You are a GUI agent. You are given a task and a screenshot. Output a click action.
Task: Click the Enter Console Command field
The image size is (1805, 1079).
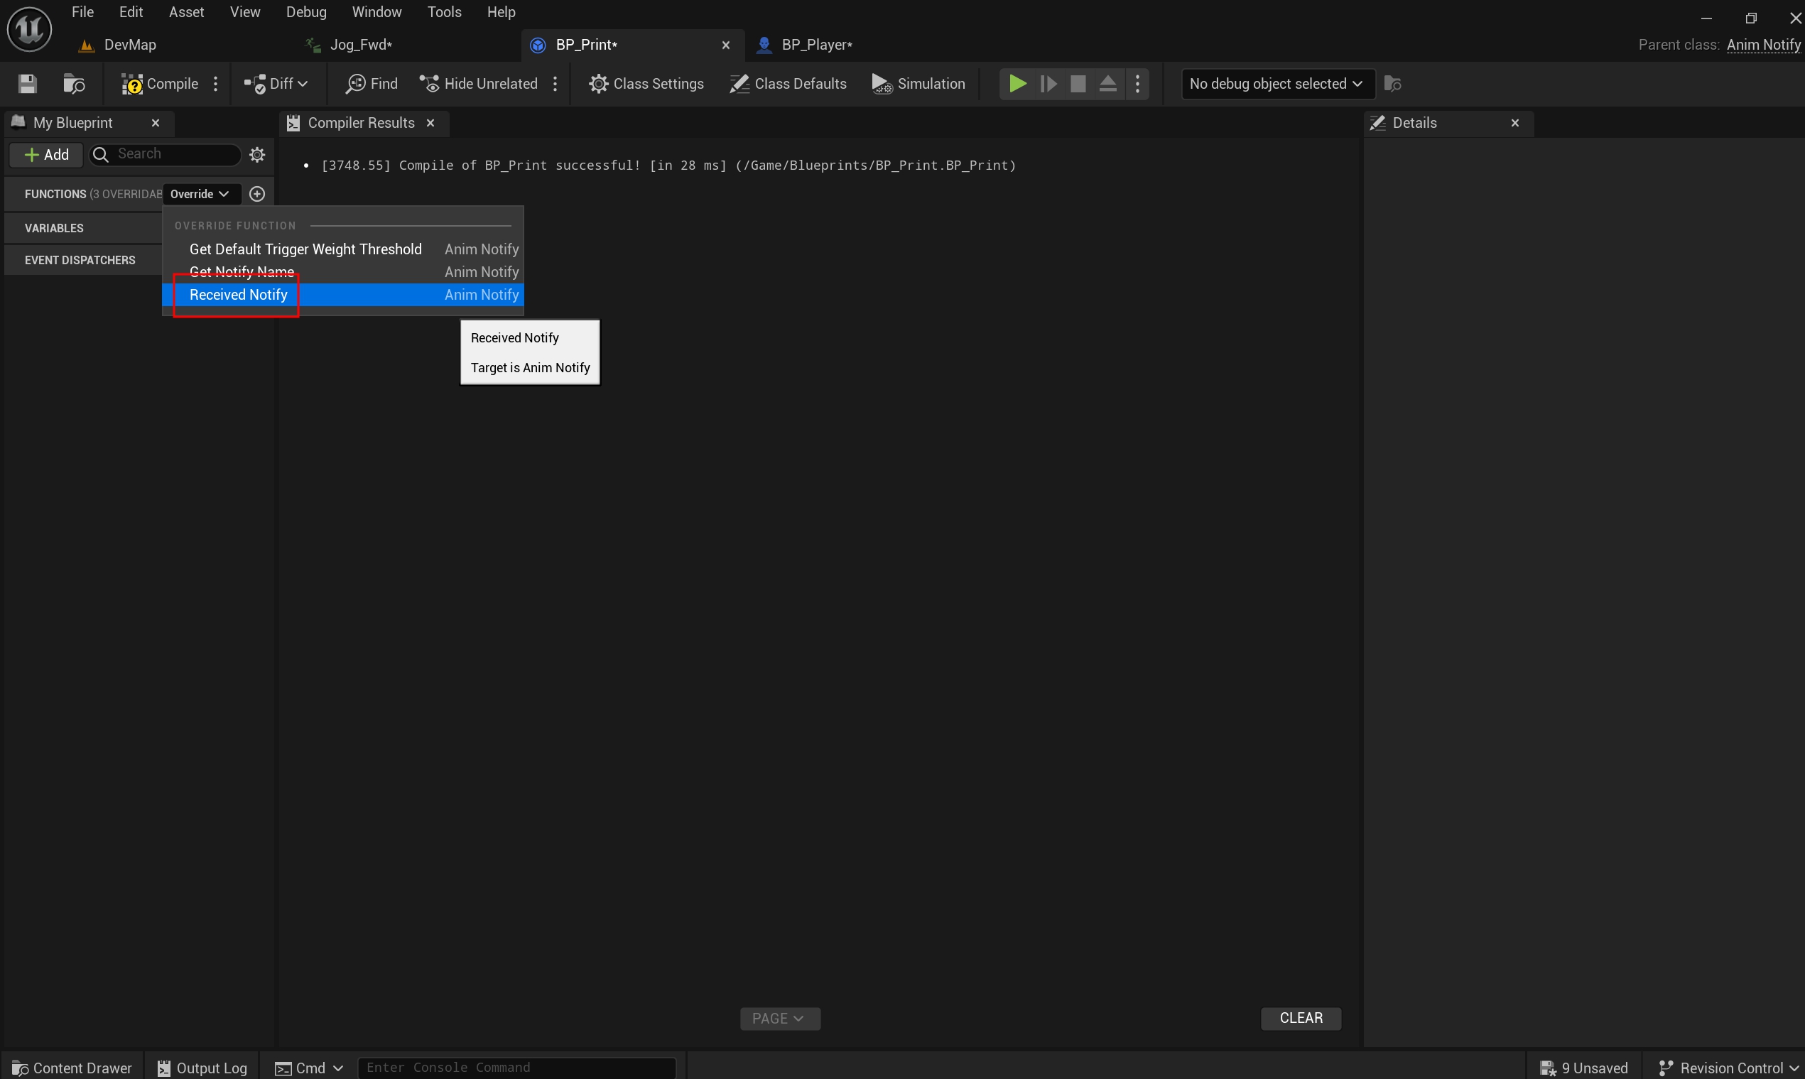(x=516, y=1068)
